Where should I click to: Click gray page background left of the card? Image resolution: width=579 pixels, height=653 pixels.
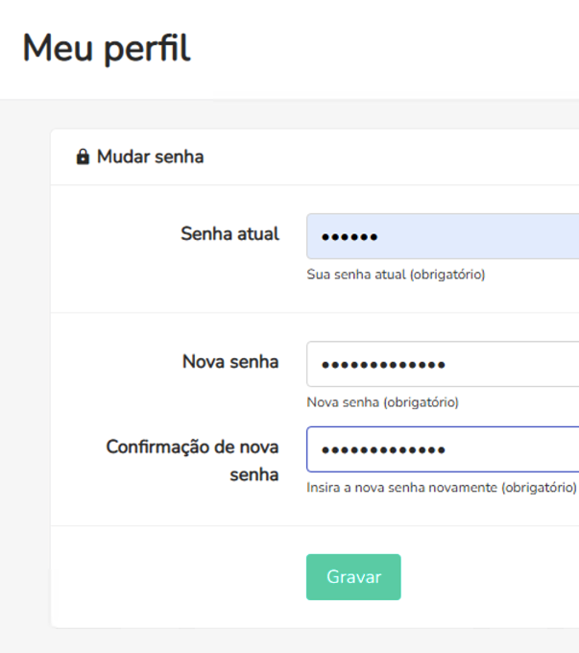click(24, 384)
